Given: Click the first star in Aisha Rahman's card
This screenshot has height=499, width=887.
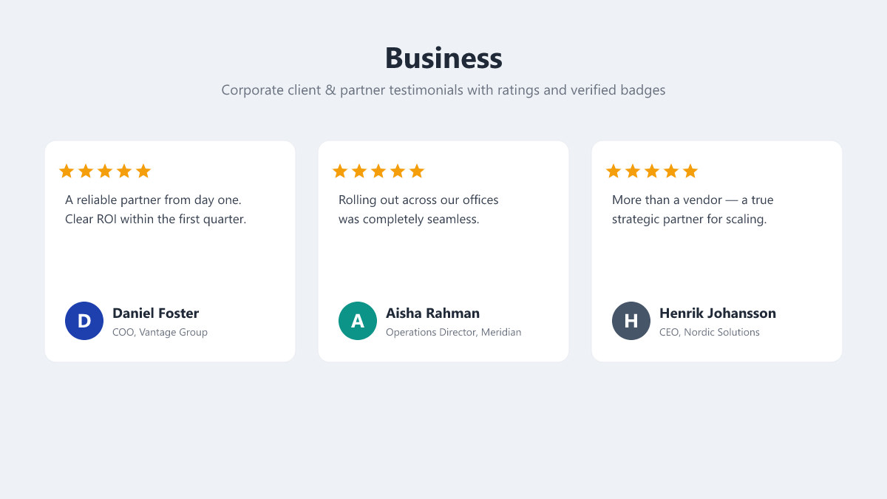Looking at the screenshot, I should (x=340, y=172).
